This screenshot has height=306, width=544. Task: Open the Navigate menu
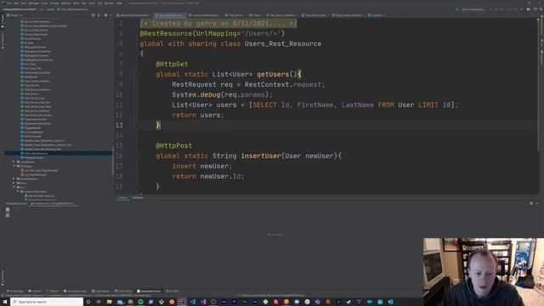34,3
